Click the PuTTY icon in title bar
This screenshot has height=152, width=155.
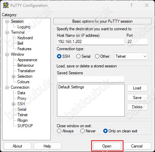pos(6,5)
